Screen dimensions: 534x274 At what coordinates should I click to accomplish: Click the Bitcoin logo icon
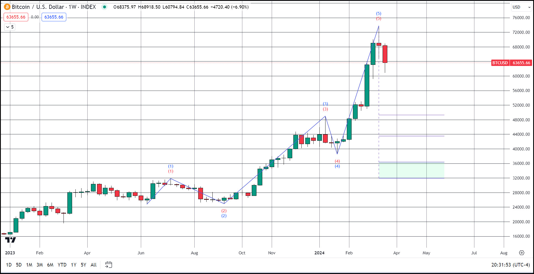7,7
